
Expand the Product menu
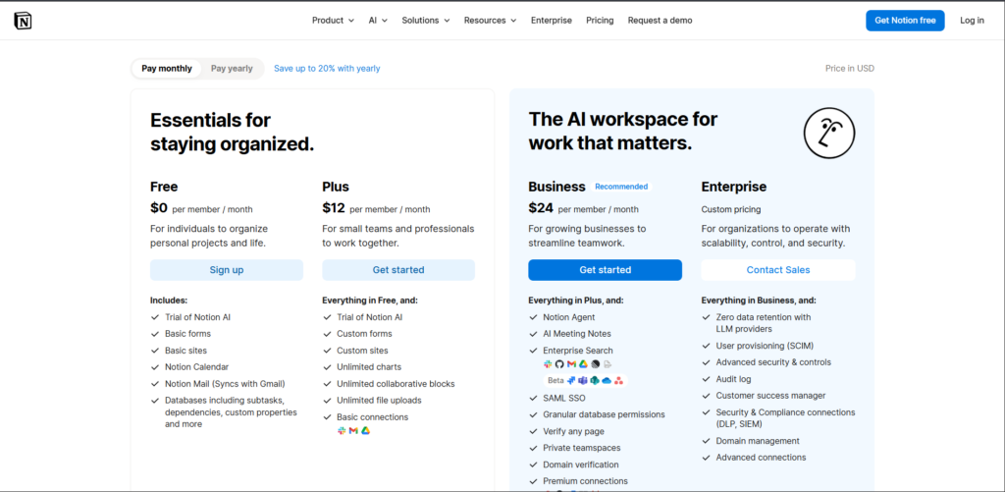click(x=333, y=21)
